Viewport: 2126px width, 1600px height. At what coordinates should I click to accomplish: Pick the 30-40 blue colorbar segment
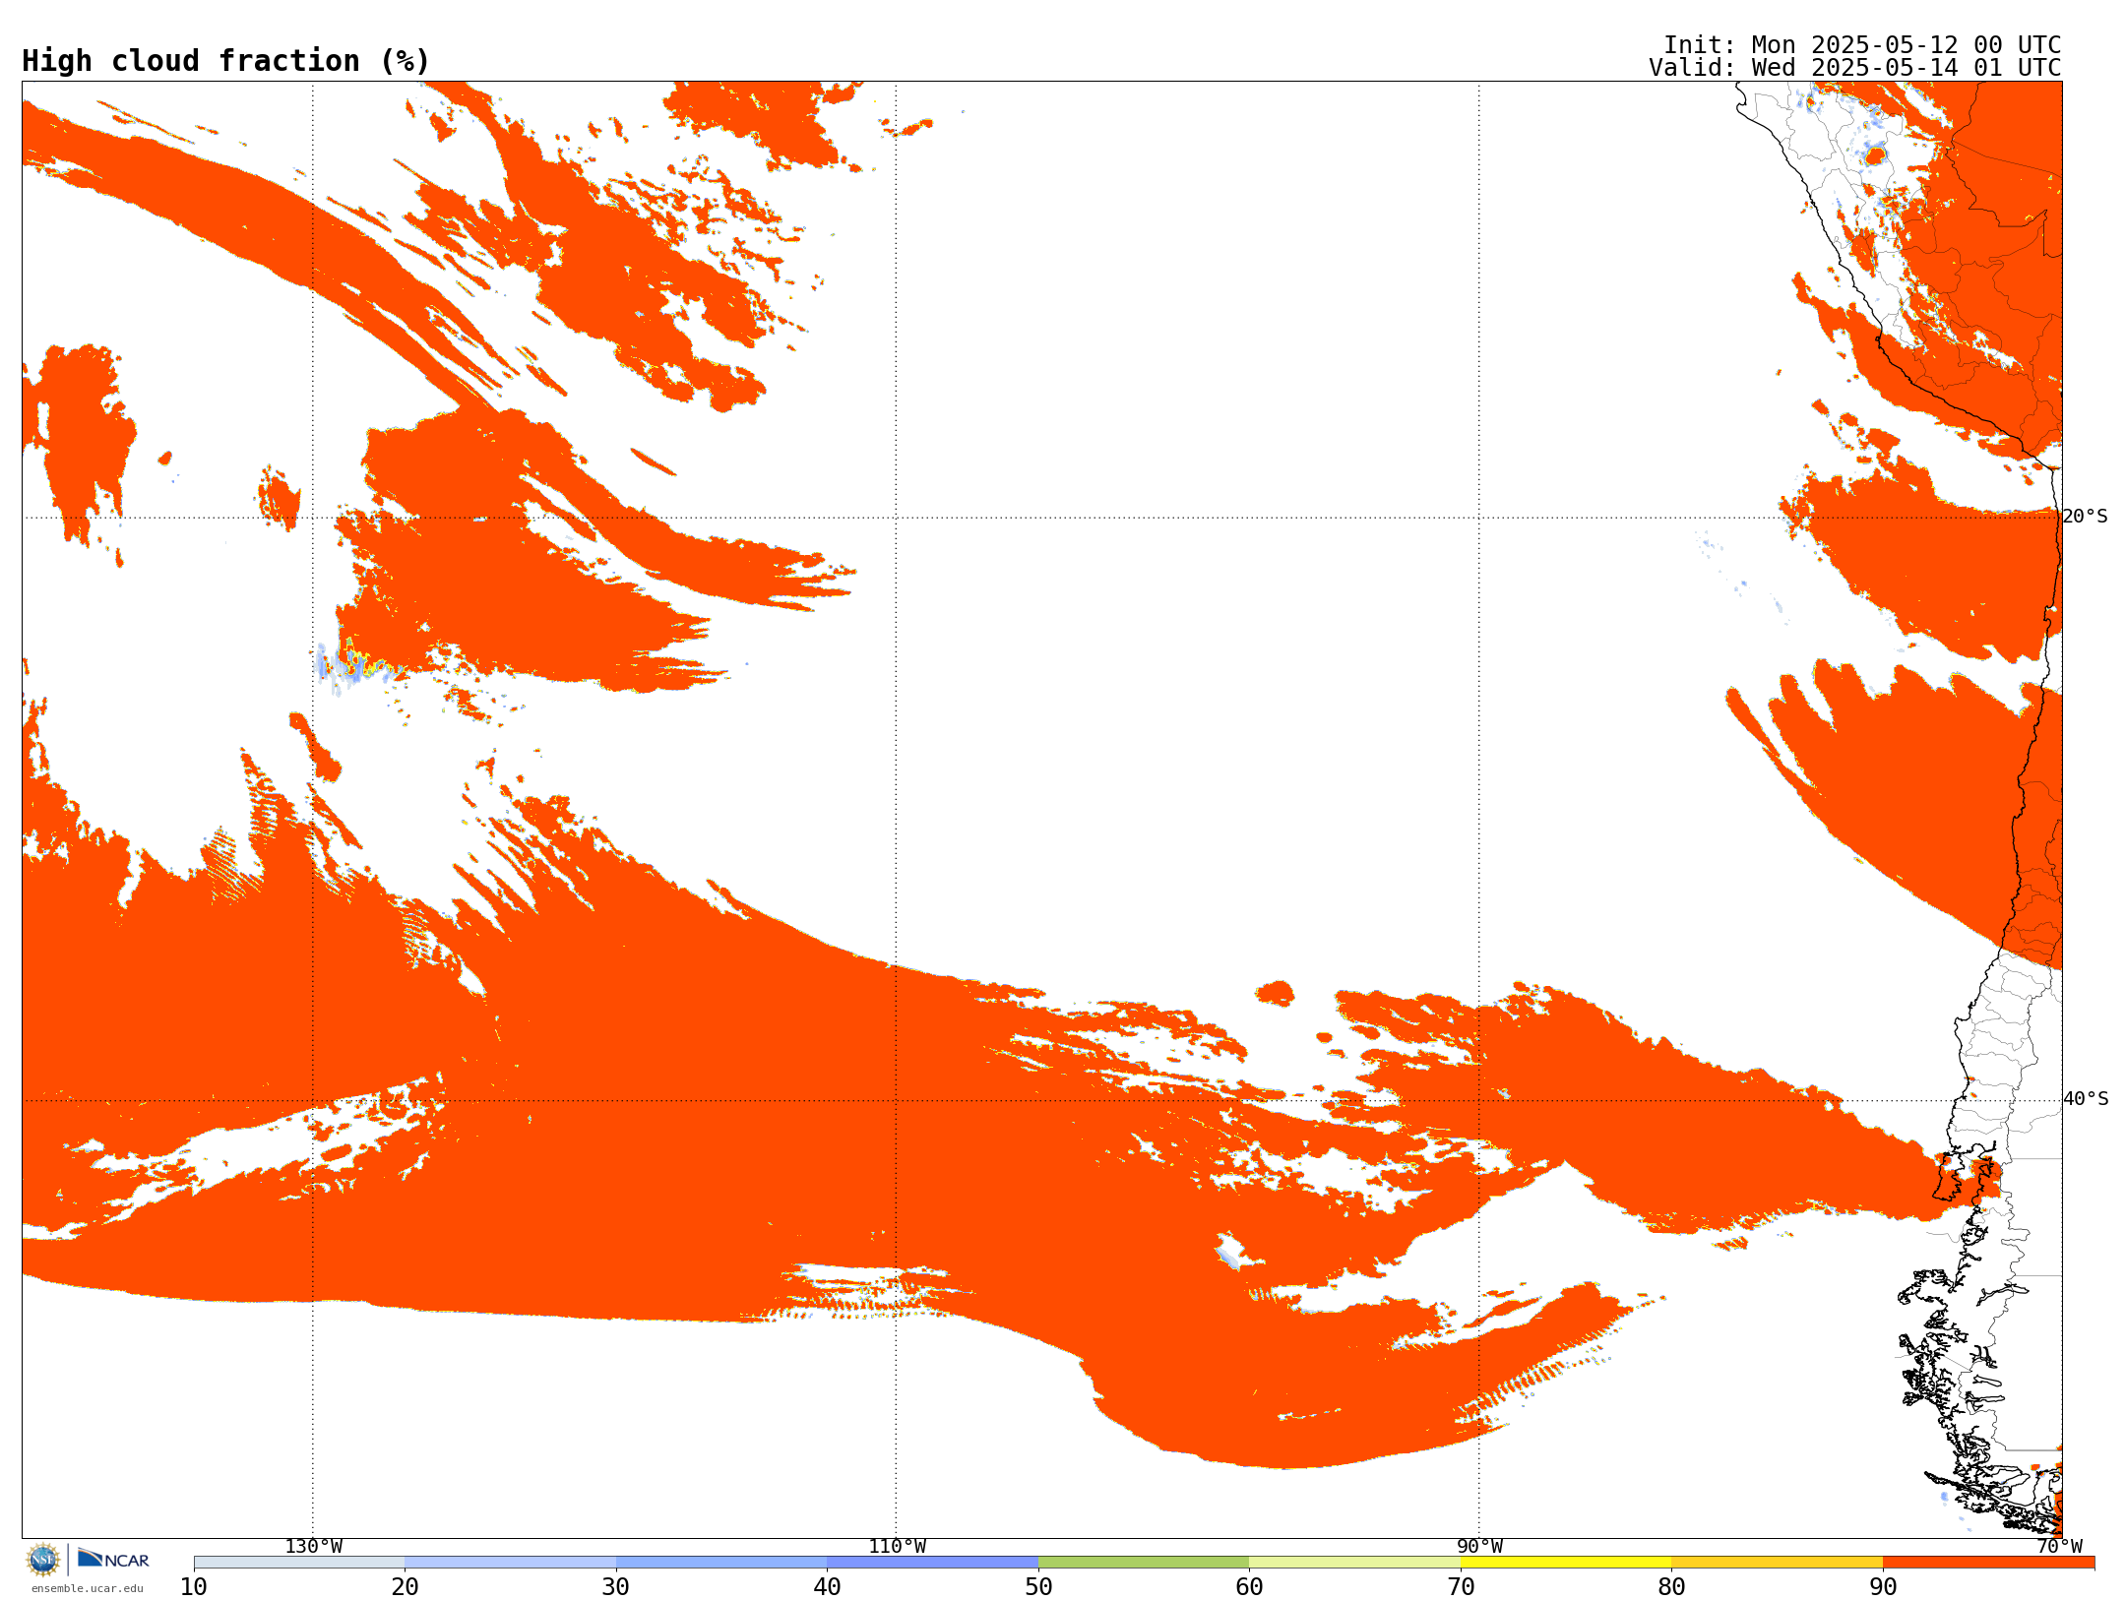(721, 1563)
